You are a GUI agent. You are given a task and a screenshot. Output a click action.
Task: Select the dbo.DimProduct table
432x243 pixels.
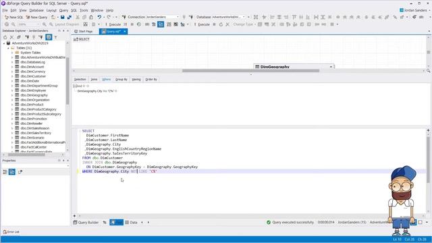[x=32, y=105]
